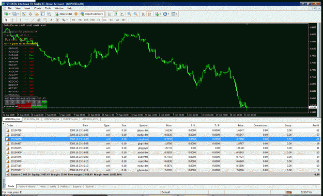Select the vertical line tool
Screen dimensions: 323x196
tap(20, 20)
